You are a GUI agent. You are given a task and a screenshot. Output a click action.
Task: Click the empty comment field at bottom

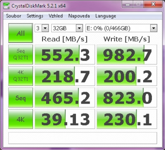(82, 138)
